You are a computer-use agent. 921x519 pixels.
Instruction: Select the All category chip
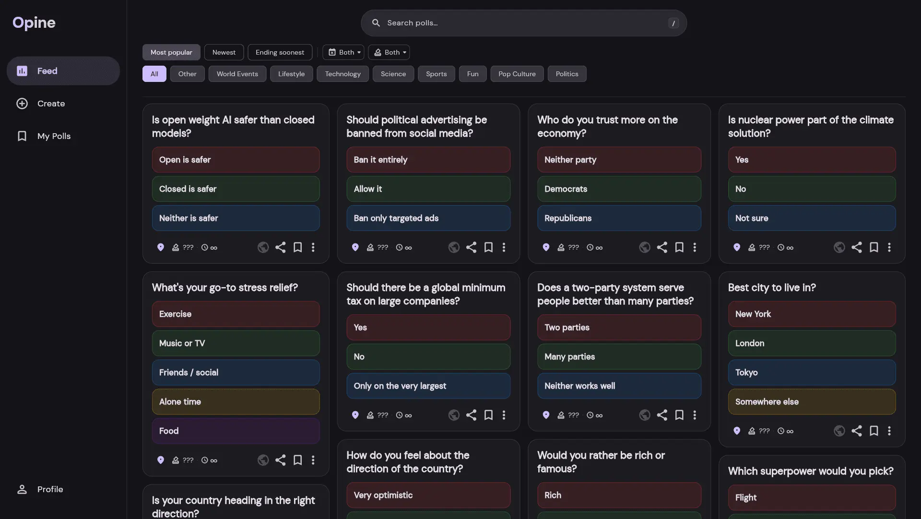[154, 74]
